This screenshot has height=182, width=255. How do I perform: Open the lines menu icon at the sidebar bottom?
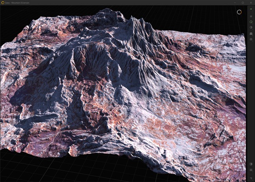pos(251,178)
